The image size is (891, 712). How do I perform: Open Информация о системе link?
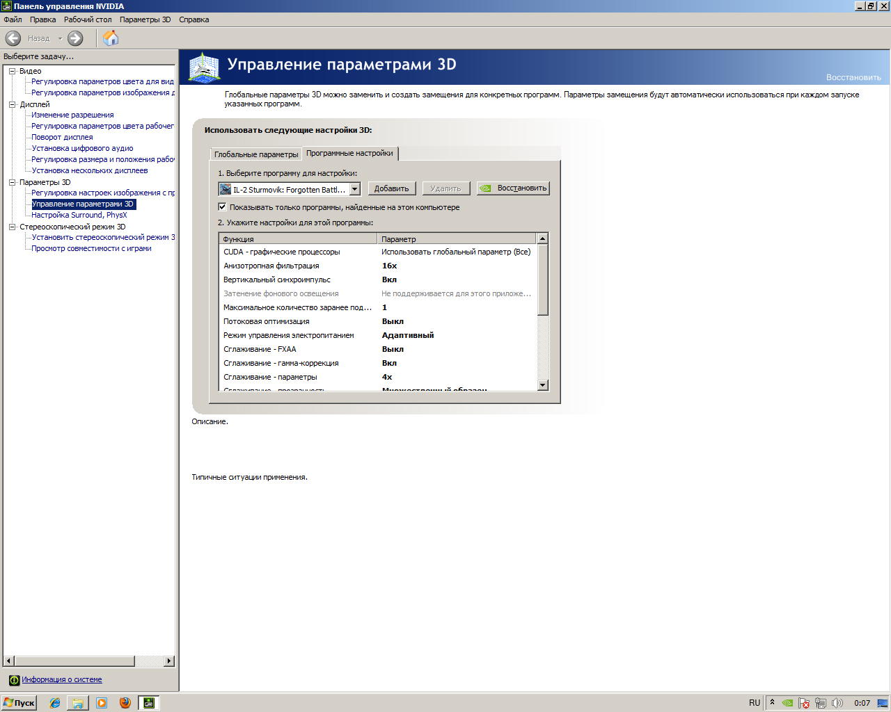[61, 679]
